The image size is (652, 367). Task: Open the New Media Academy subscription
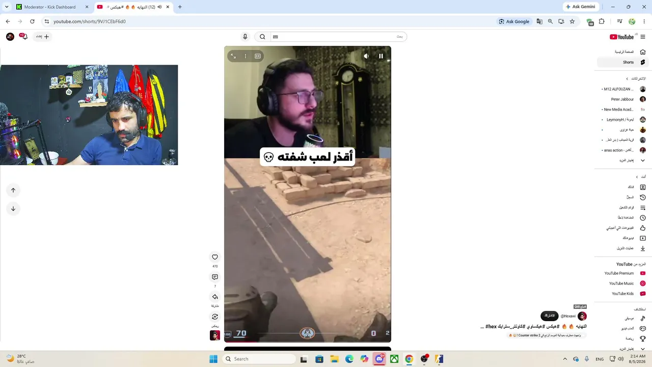(x=623, y=110)
